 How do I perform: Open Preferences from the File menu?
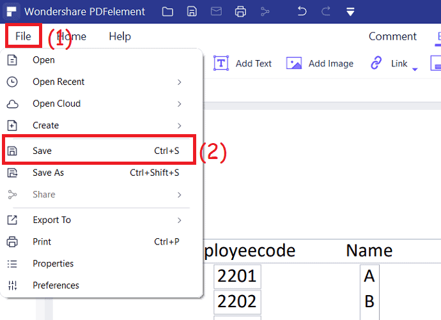click(56, 286)
